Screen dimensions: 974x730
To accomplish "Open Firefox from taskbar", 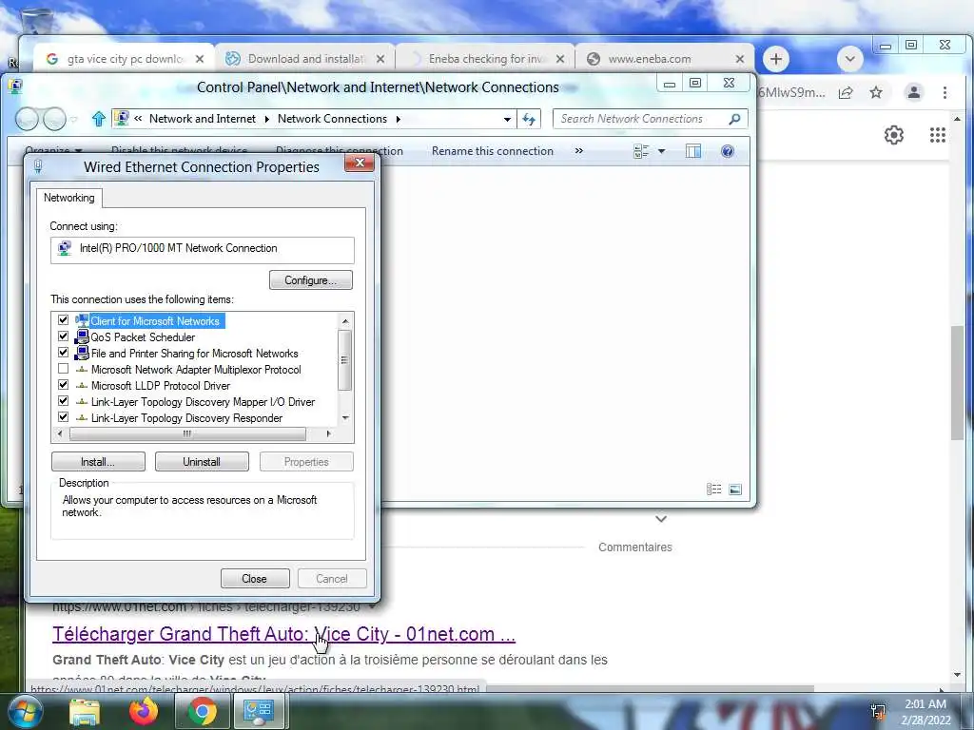I will pos(144,711).
